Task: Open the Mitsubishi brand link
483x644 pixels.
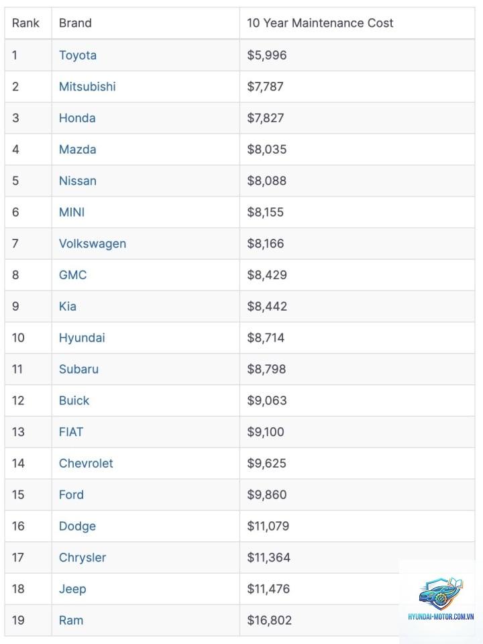Action: coord(87,87)
